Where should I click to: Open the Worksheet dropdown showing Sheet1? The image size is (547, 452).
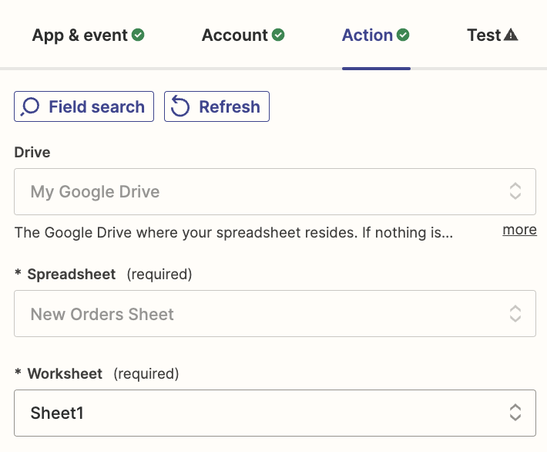click(275, 413)
